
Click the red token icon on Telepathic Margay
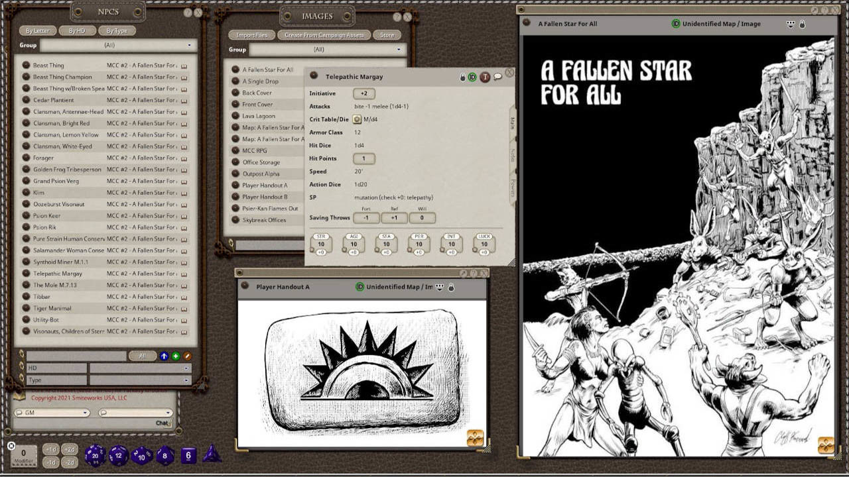pyautogui.click(x=485, y=78)
